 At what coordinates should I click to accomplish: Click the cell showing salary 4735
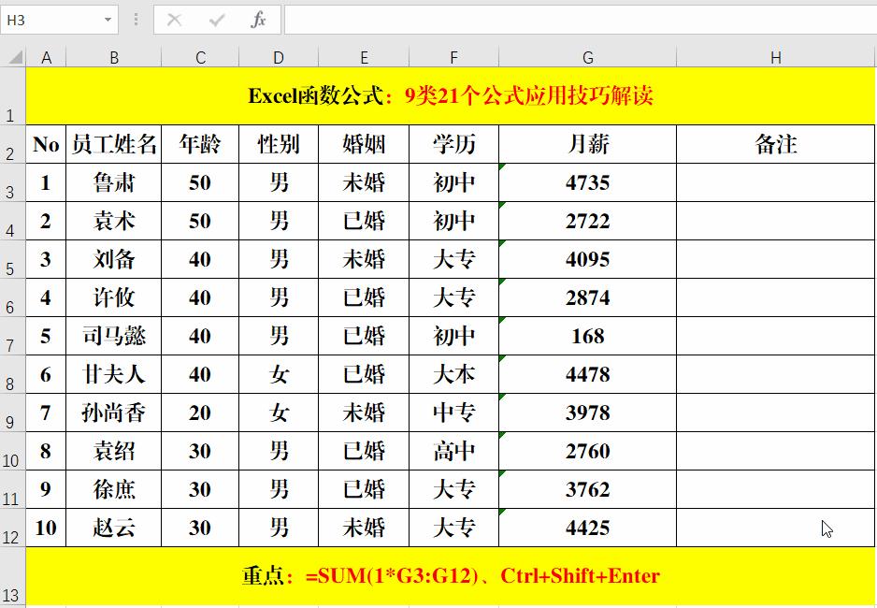pyautogui.click(x=587, y=182)
